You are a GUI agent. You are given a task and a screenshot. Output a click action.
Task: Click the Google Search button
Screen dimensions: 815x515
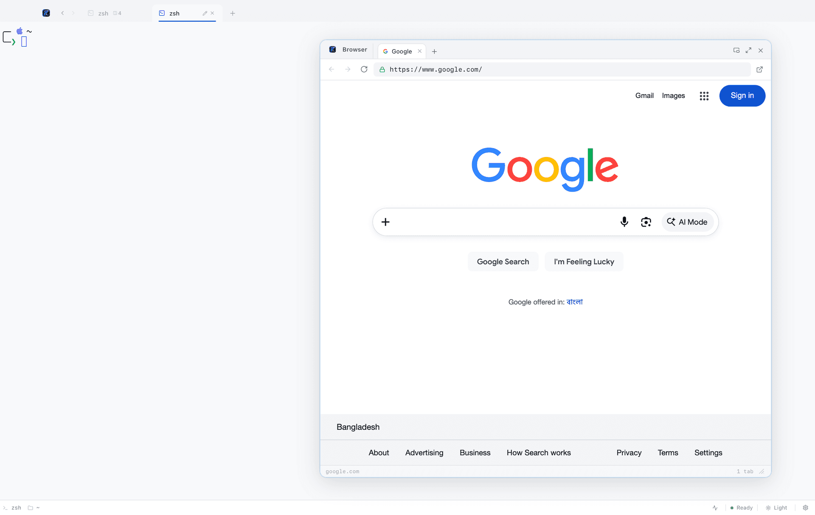503,262
